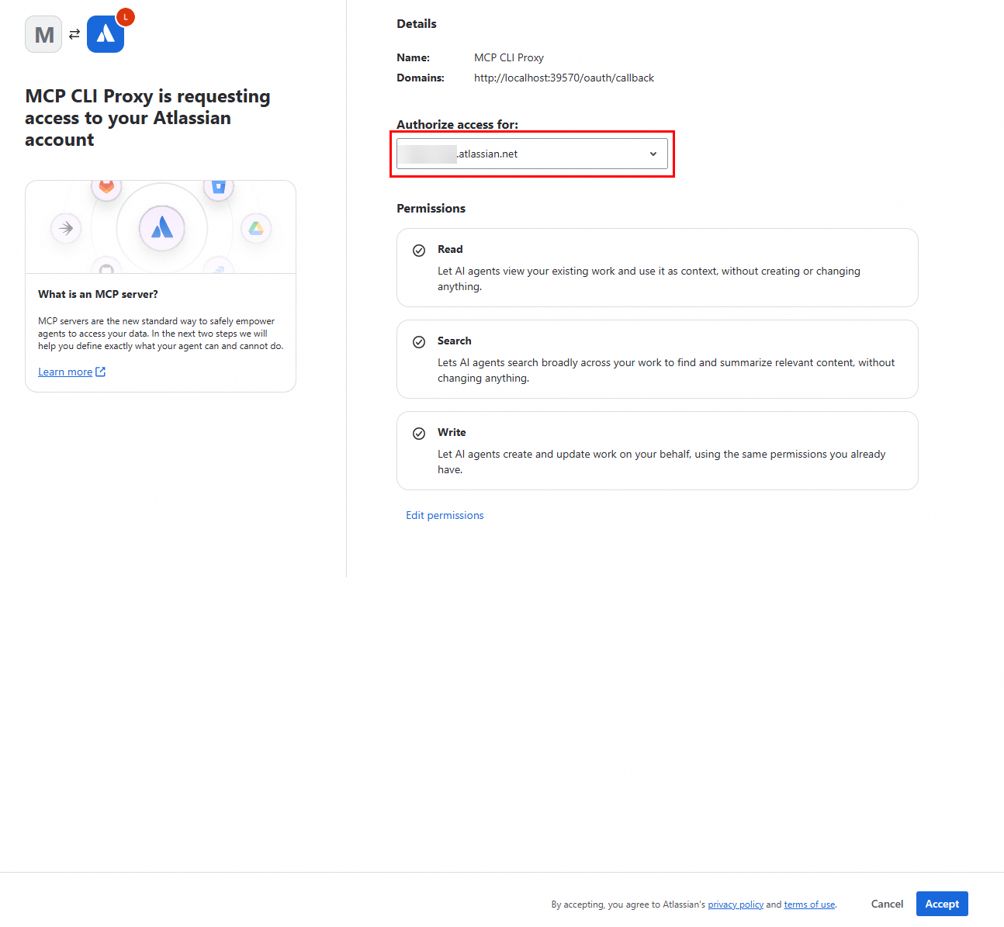Viewport: 1004px width, 927px height.
Task: Click the 'By accepting, you agree' notice
Action: (694, 905)
